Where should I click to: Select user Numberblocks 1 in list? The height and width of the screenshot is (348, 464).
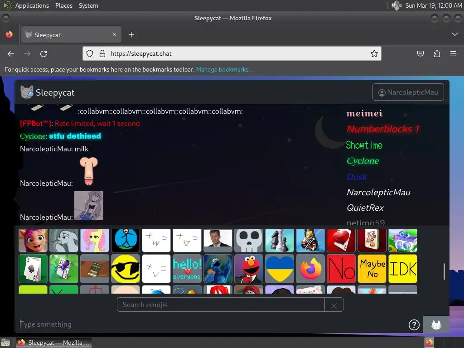click(x=383, y=129)
